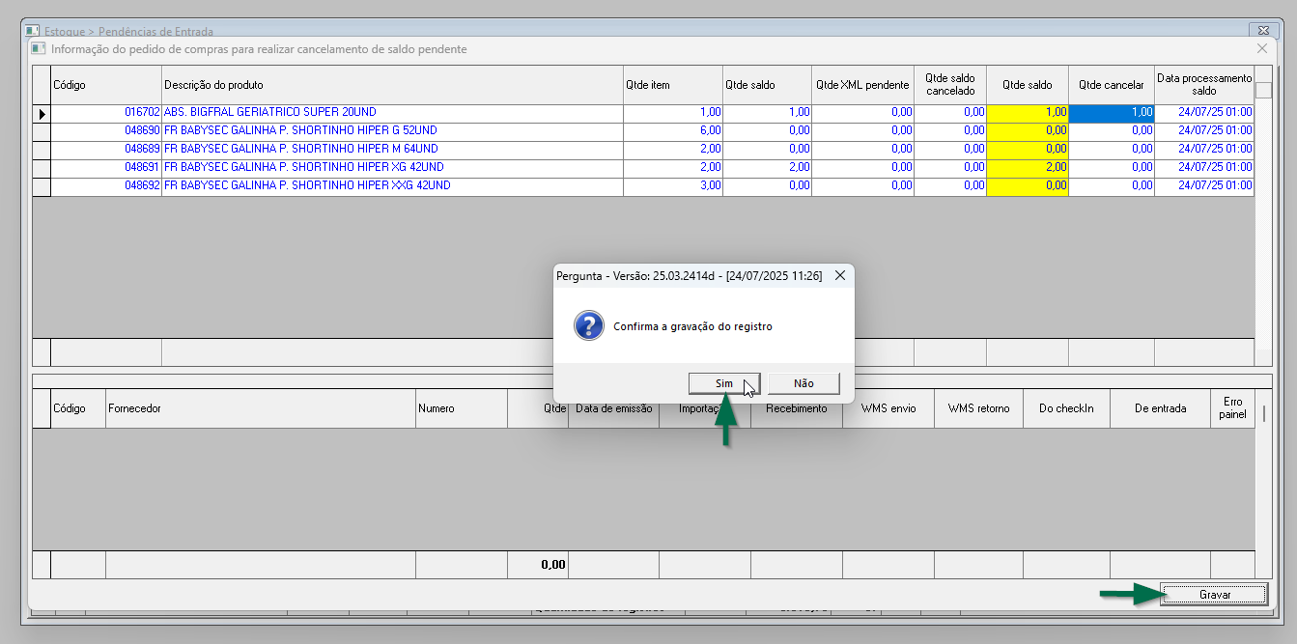Click the blue question mark icon in the dialog

(x=589, y=326)
